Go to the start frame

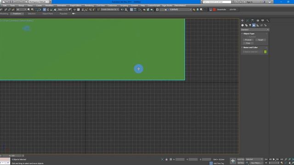coord(266,159)
